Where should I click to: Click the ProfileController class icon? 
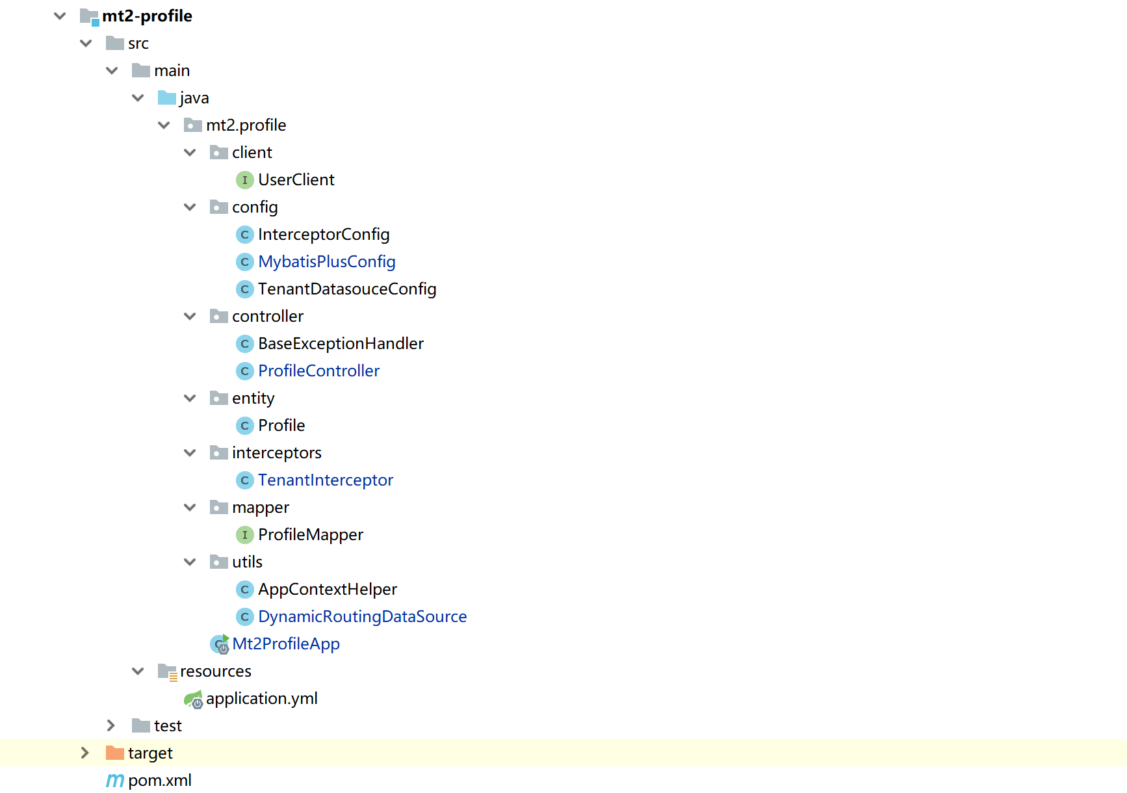pyautogui.click(x=245, y=370)
